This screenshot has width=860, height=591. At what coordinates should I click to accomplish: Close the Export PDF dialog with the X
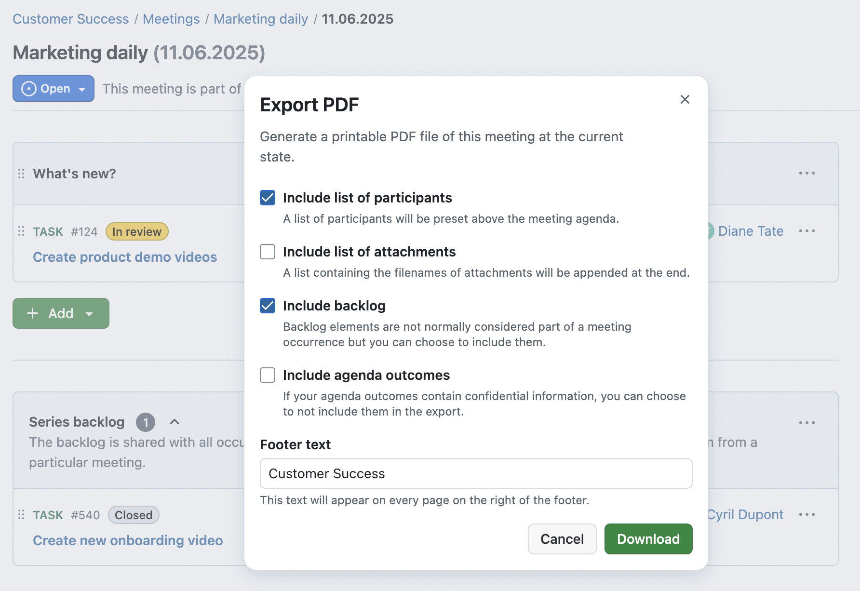685,99
